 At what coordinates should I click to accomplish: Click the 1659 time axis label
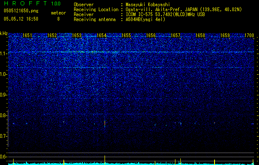tap(225, 35)
